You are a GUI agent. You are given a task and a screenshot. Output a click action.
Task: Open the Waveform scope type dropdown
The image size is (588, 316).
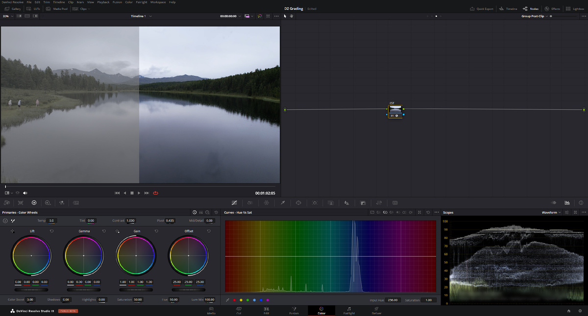pos(551,213)
